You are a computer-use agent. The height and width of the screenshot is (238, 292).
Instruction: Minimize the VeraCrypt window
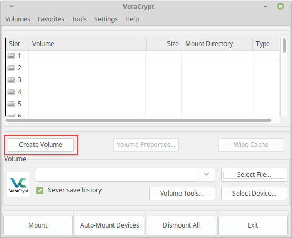click(x=266, y=6)
